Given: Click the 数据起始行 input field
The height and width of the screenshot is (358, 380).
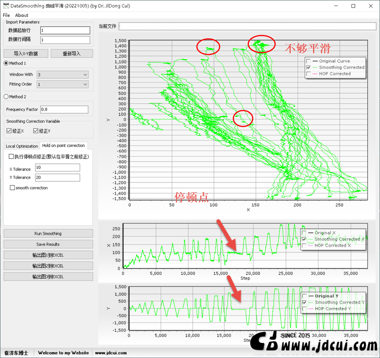Looking at the screenshot, I should (x=65, y=30).
